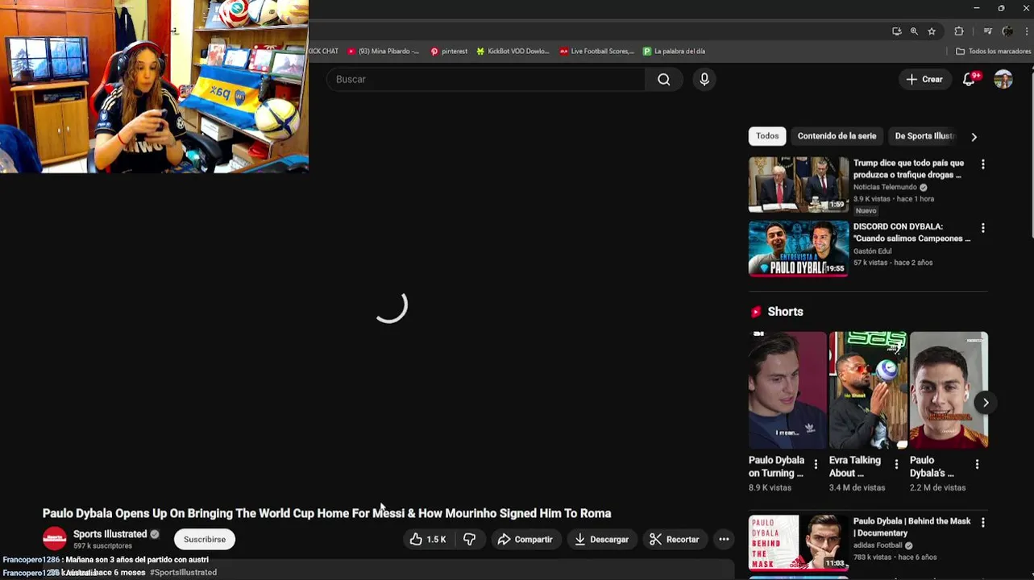Viewport: 1034px width, 580px height.
Task: Open media controls icon in toolbar
Action: (x=987, y=31)
